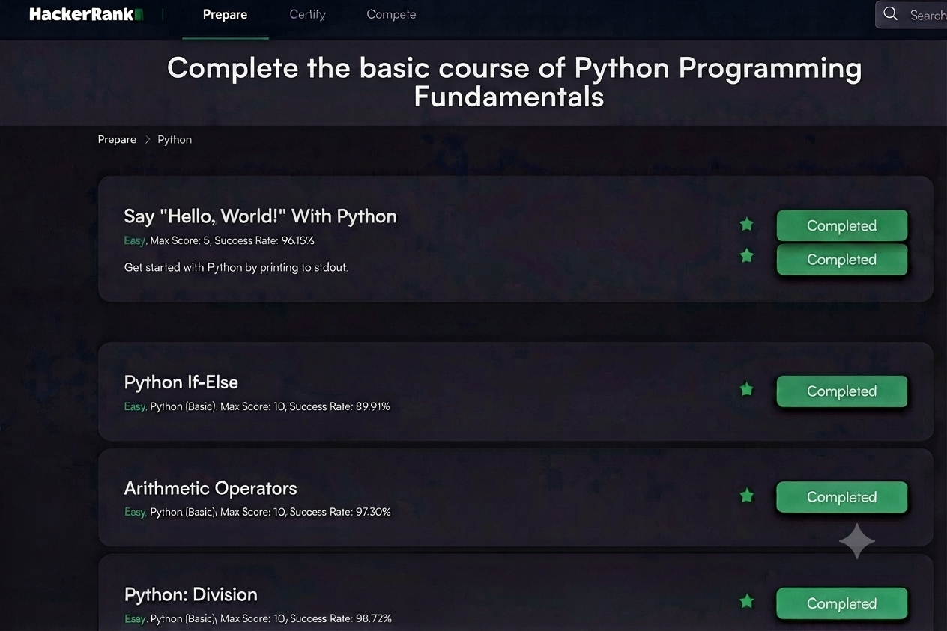Click the star icon beside Python If-Else
The width and height of the screenshot is (947, 631).
(746, 389)
